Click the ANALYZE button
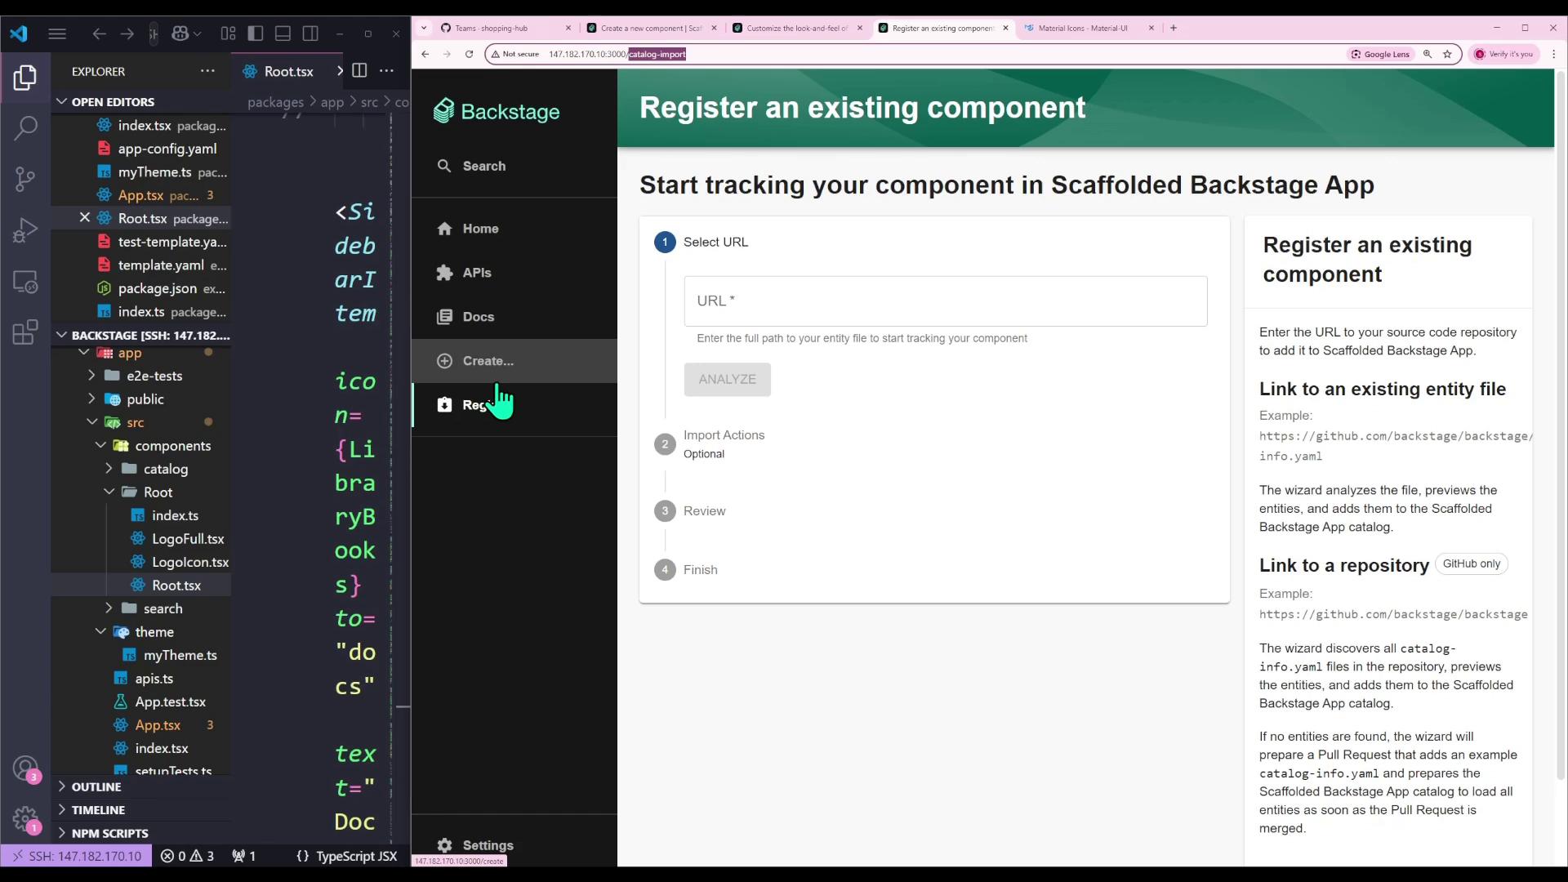 pos(727,380)
